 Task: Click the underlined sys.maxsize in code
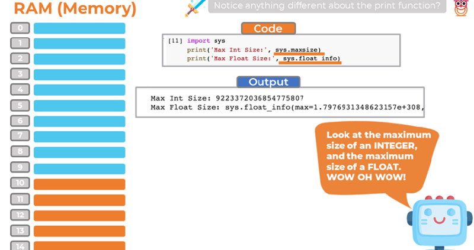(298, 50)
